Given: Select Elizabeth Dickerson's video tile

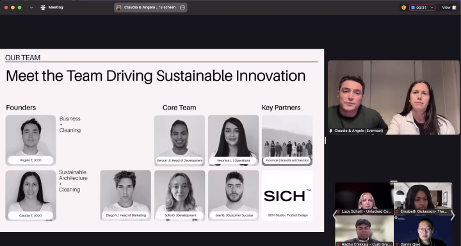Looking at the screenshot, I should point(423,199).
